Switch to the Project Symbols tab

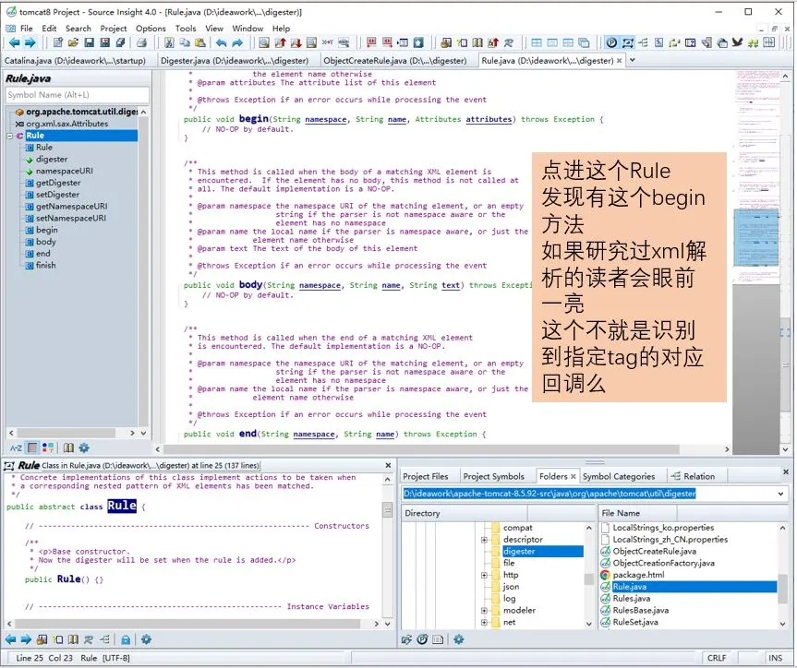pos(493,476)
